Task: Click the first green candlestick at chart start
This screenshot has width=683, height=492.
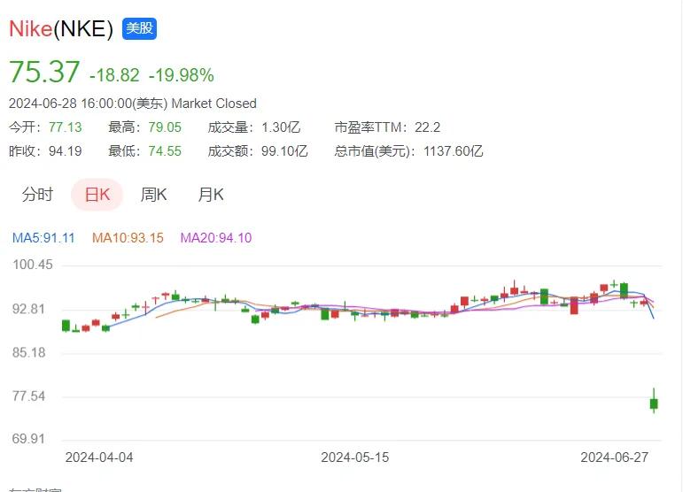Action: 66,326
